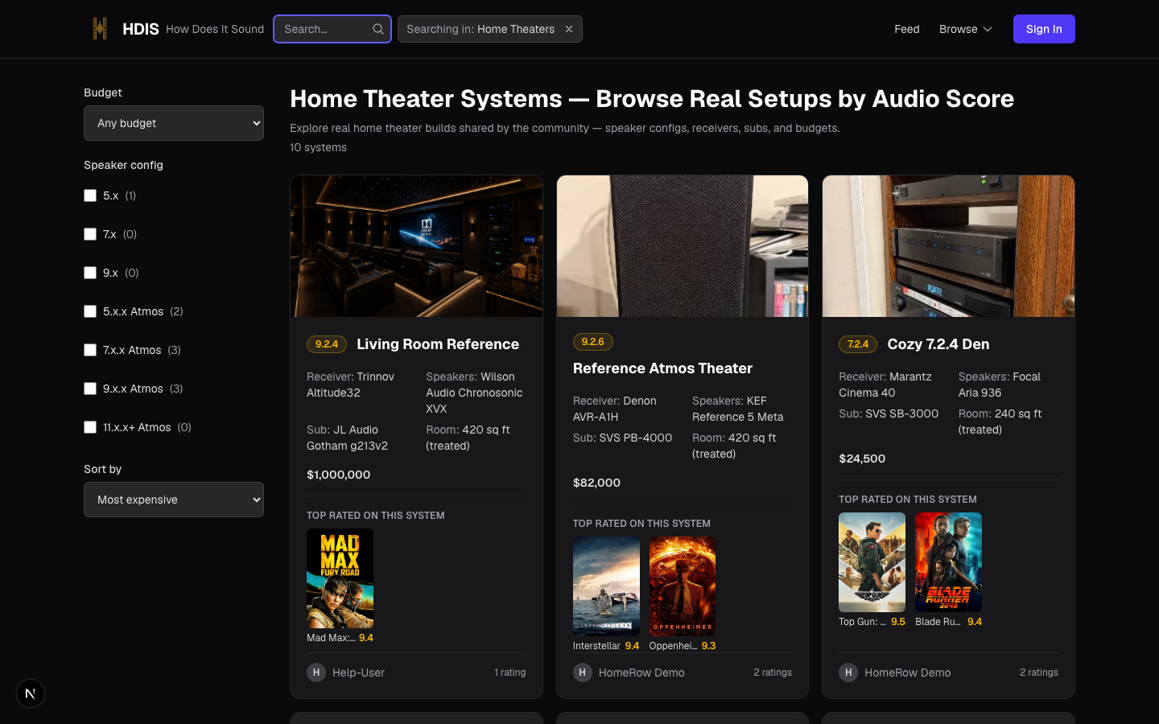
Task: Click 'How Does It Sound' tagline
Action: (x=215, y=29)
